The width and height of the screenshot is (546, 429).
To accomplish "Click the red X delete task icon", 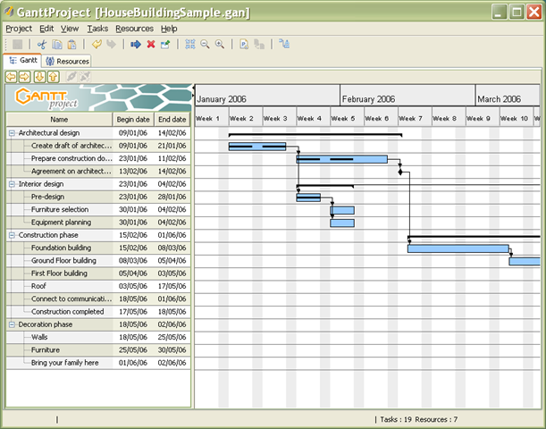I will pyautogui.click(x=150, y=44).
